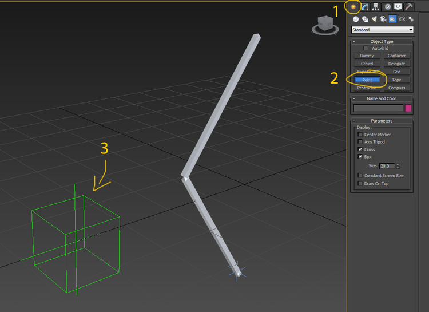429x312 pixels.
Task: Open the Motion command panel tab
Action: [x=387, y=7]
